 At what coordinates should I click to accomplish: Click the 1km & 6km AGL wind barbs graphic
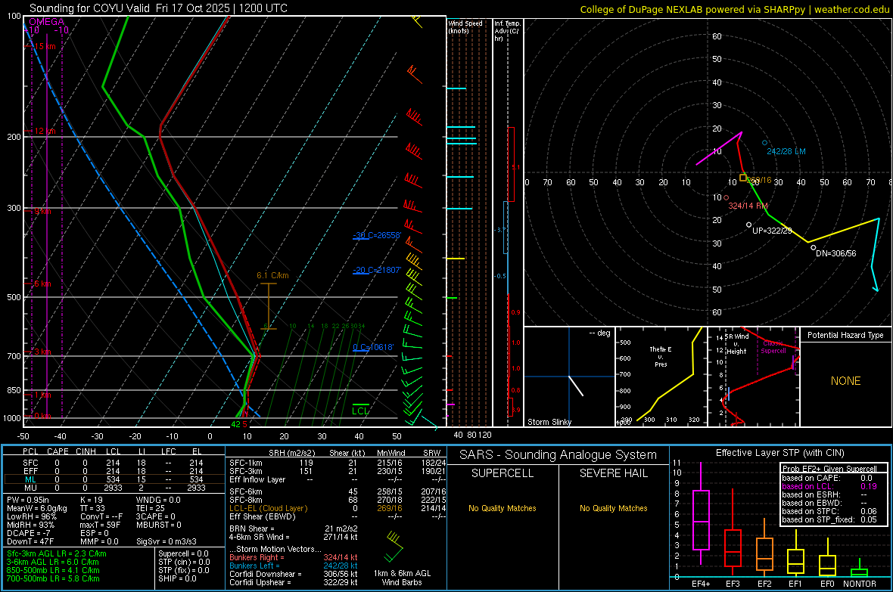tap(394, 547)
